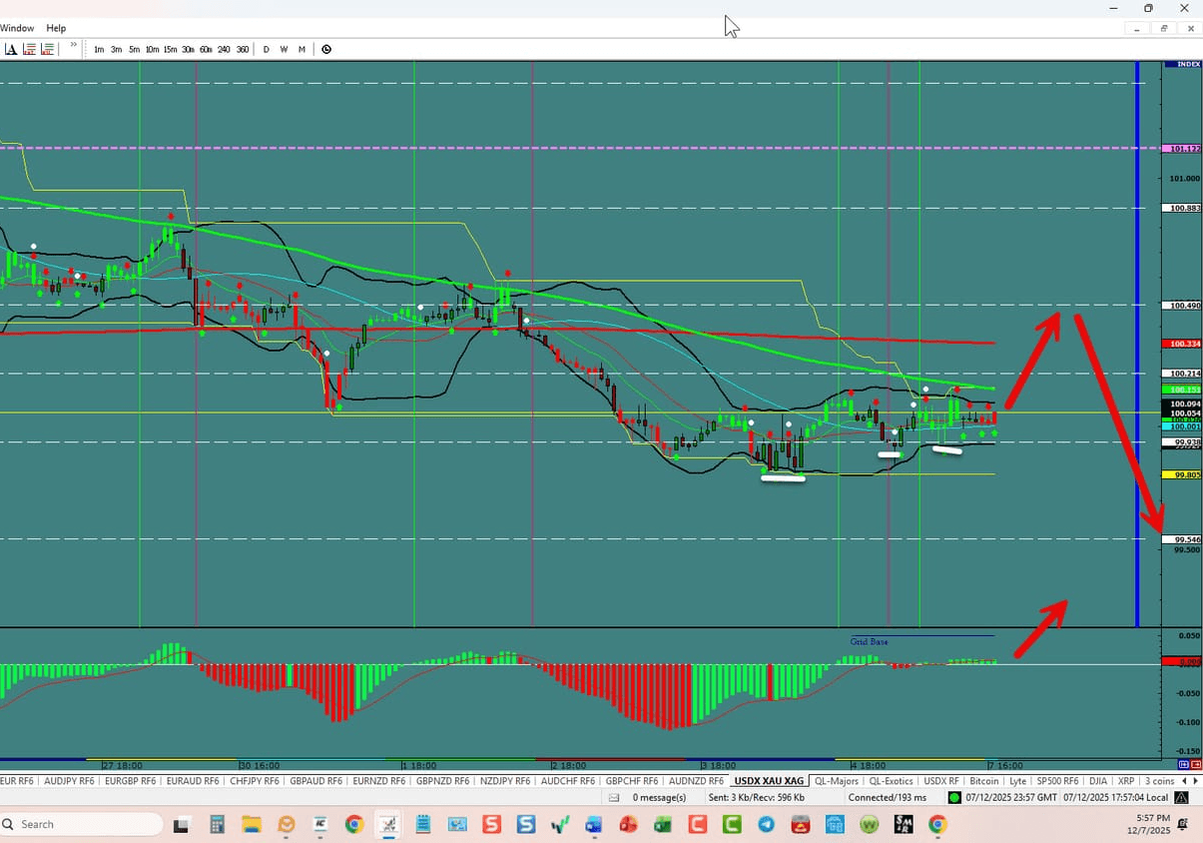Select the text annotation tool on the toolbar

click(x=10, y=49)
